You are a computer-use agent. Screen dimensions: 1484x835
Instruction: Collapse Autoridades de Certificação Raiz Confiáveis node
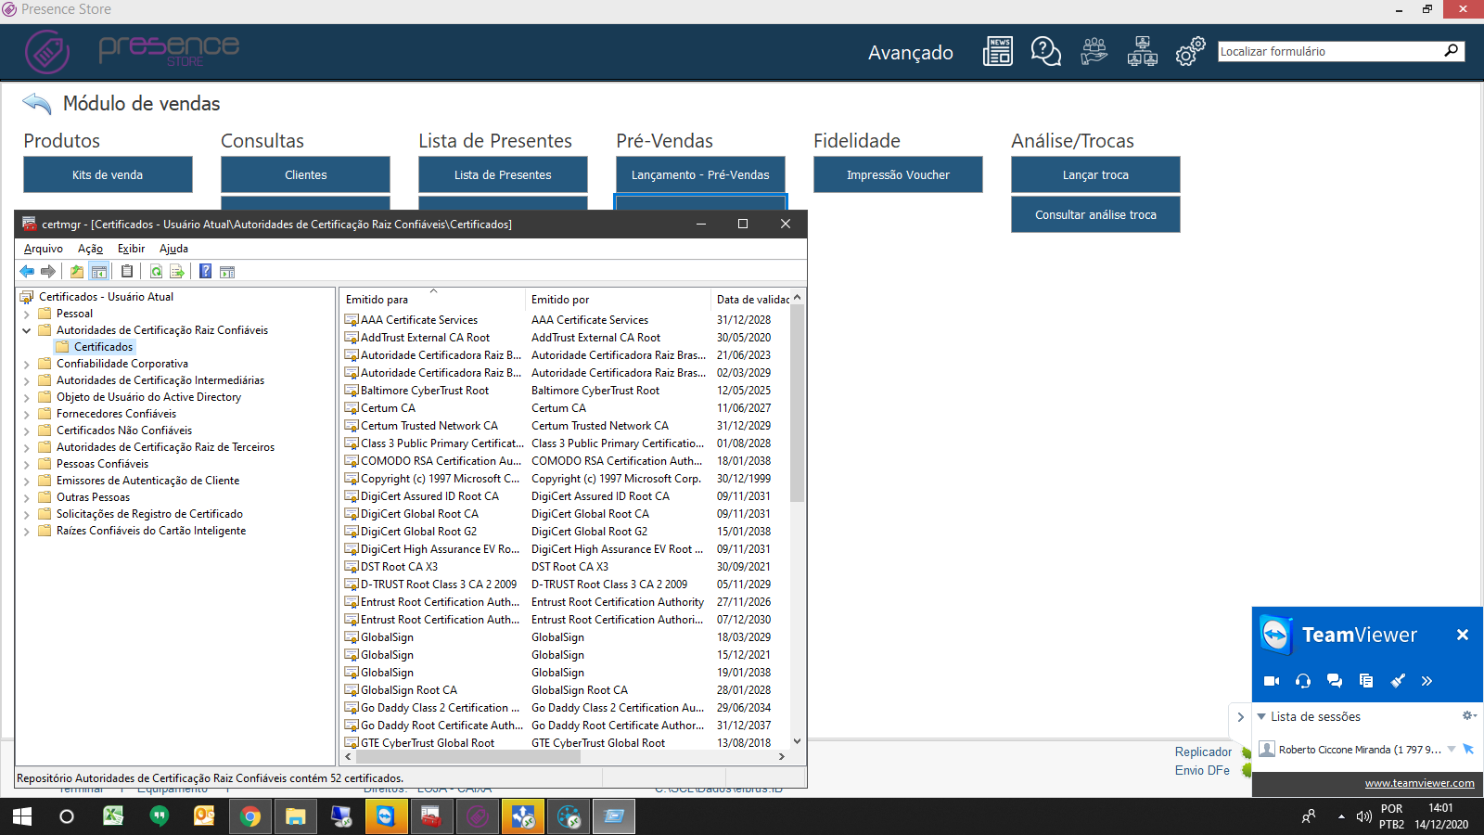click(x=27, y=331)
